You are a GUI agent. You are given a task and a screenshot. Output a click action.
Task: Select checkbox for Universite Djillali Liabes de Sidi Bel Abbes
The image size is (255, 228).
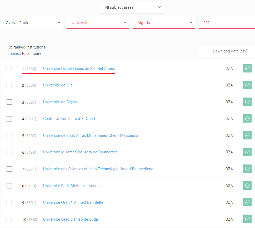(x=9, y=69)
